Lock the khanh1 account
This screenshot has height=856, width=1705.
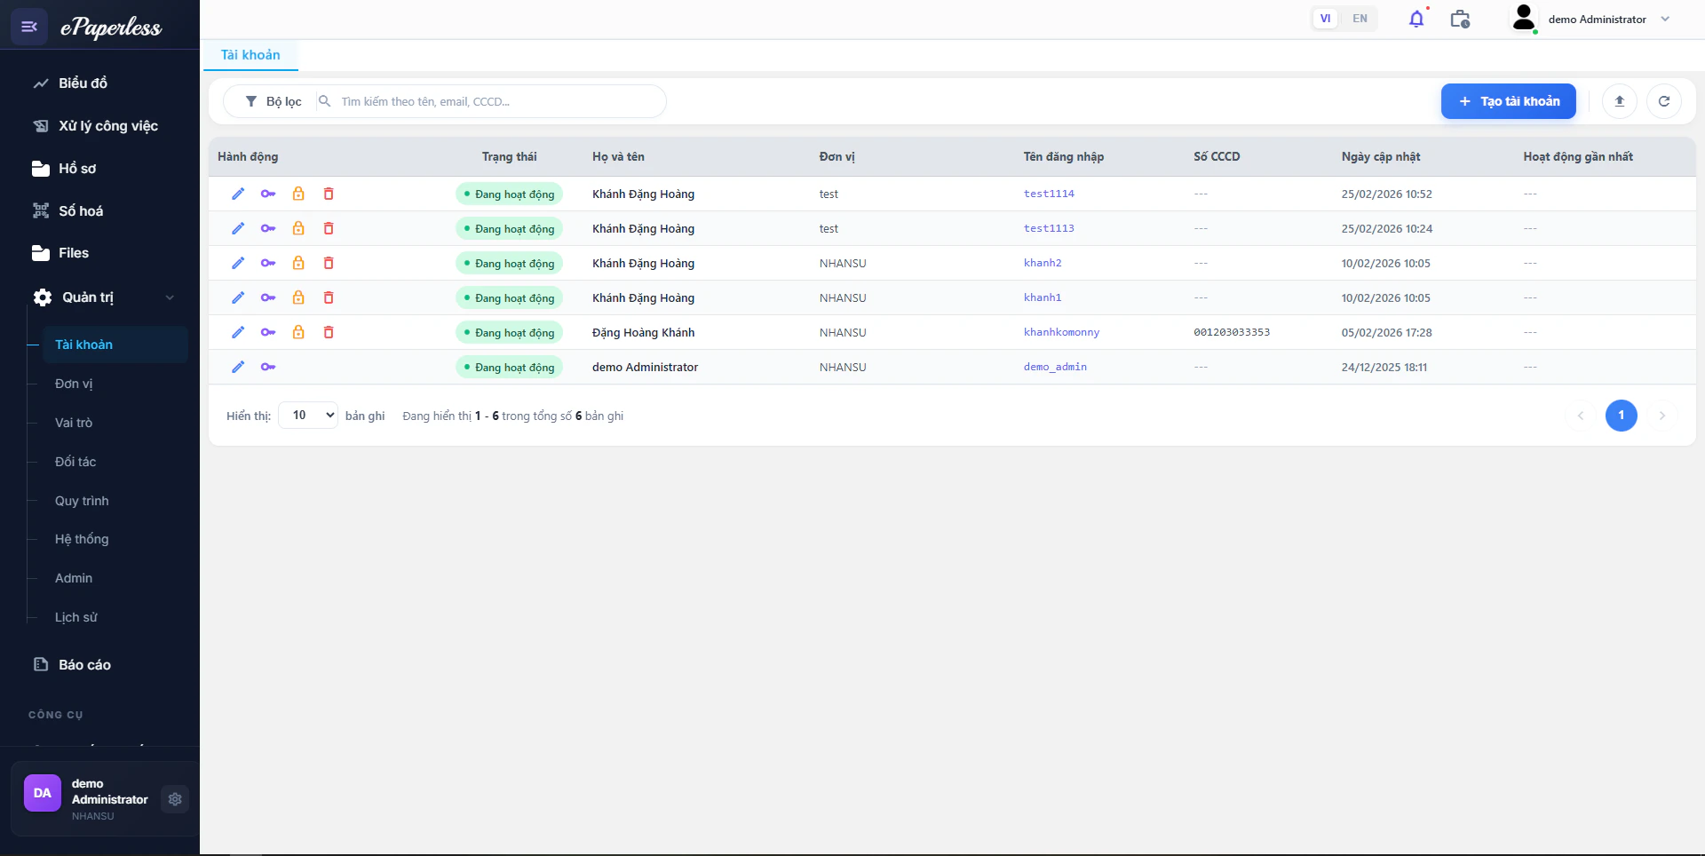[298, 297]
